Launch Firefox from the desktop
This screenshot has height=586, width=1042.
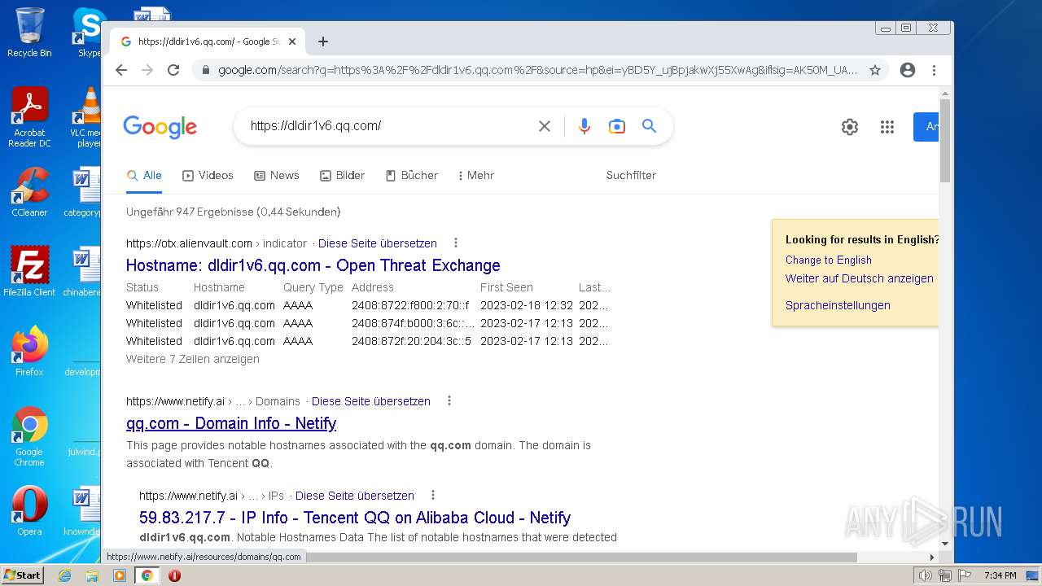[x=29, y=351]
